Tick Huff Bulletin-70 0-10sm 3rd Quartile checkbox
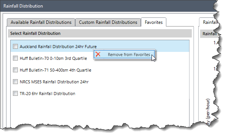The width and height of the screenshot is (229, 139). pos(15,58)
